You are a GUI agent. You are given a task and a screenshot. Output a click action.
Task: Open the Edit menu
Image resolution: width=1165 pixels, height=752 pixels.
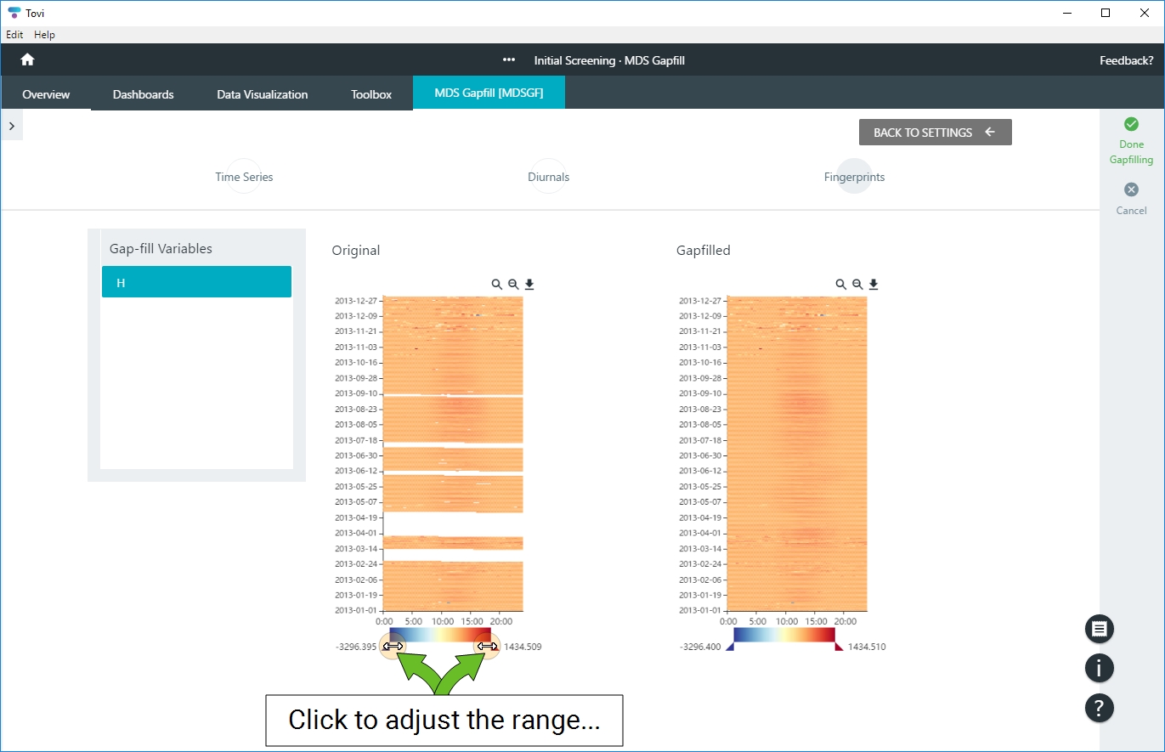pyautogui.click(x=14, y=35)
